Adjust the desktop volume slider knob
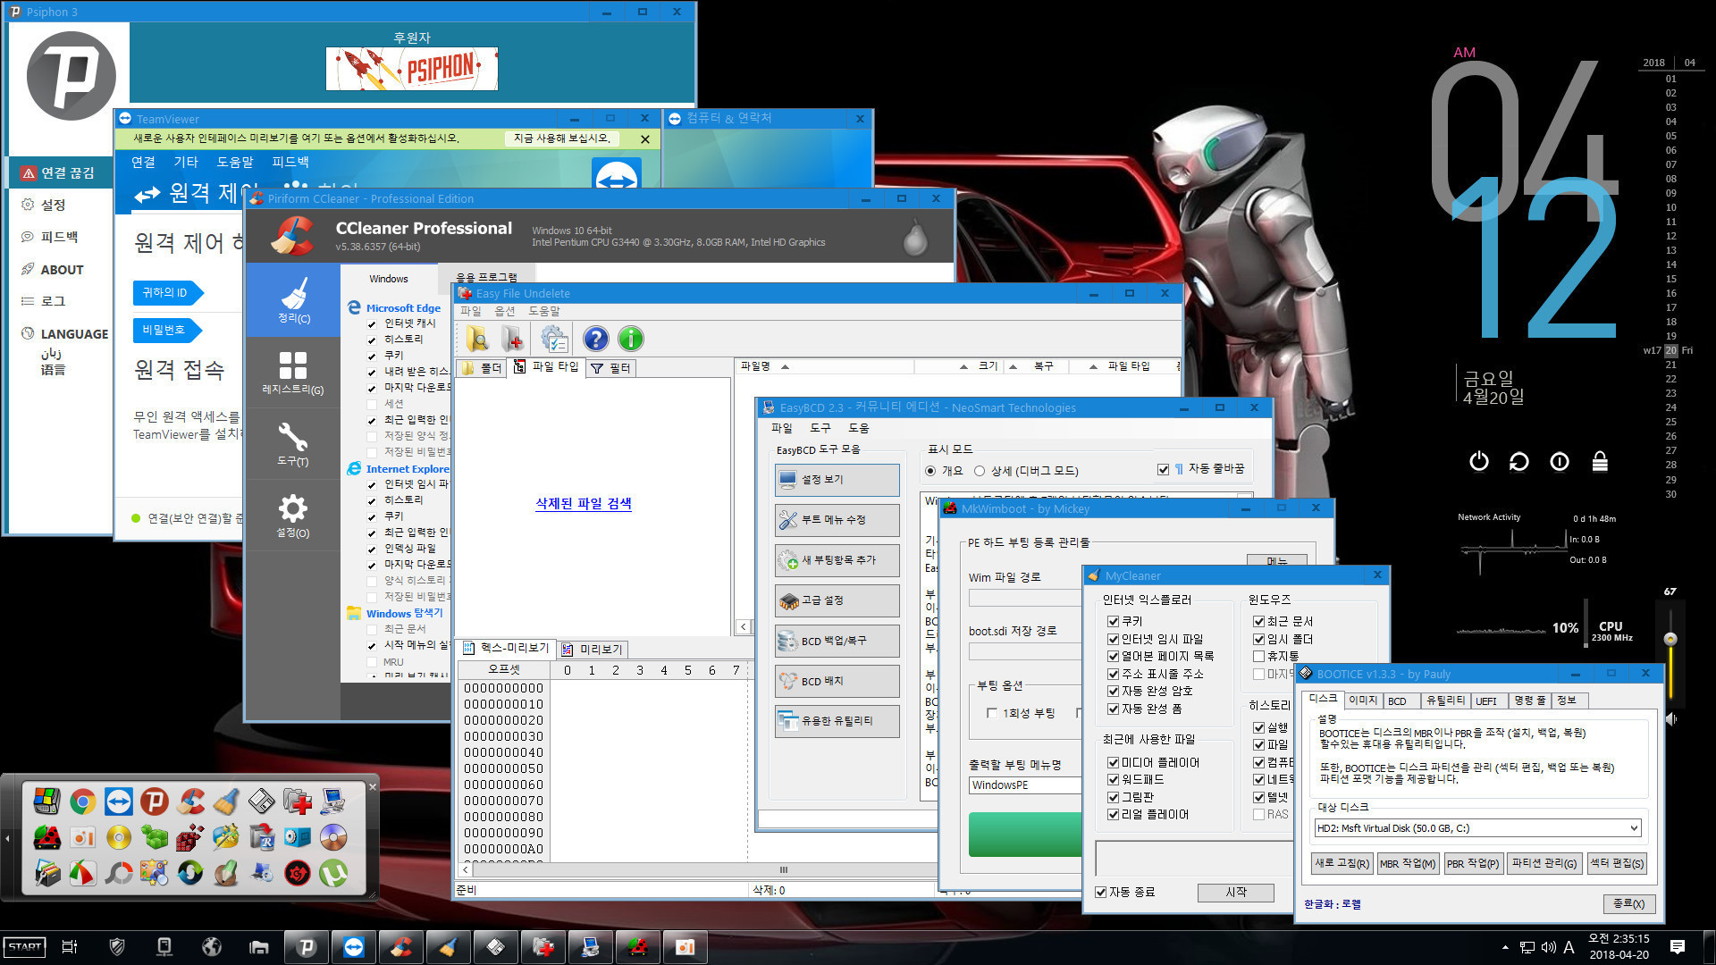Viewport: 1716px width, 965px height. pyautogui.click(x=1670, y=639)
